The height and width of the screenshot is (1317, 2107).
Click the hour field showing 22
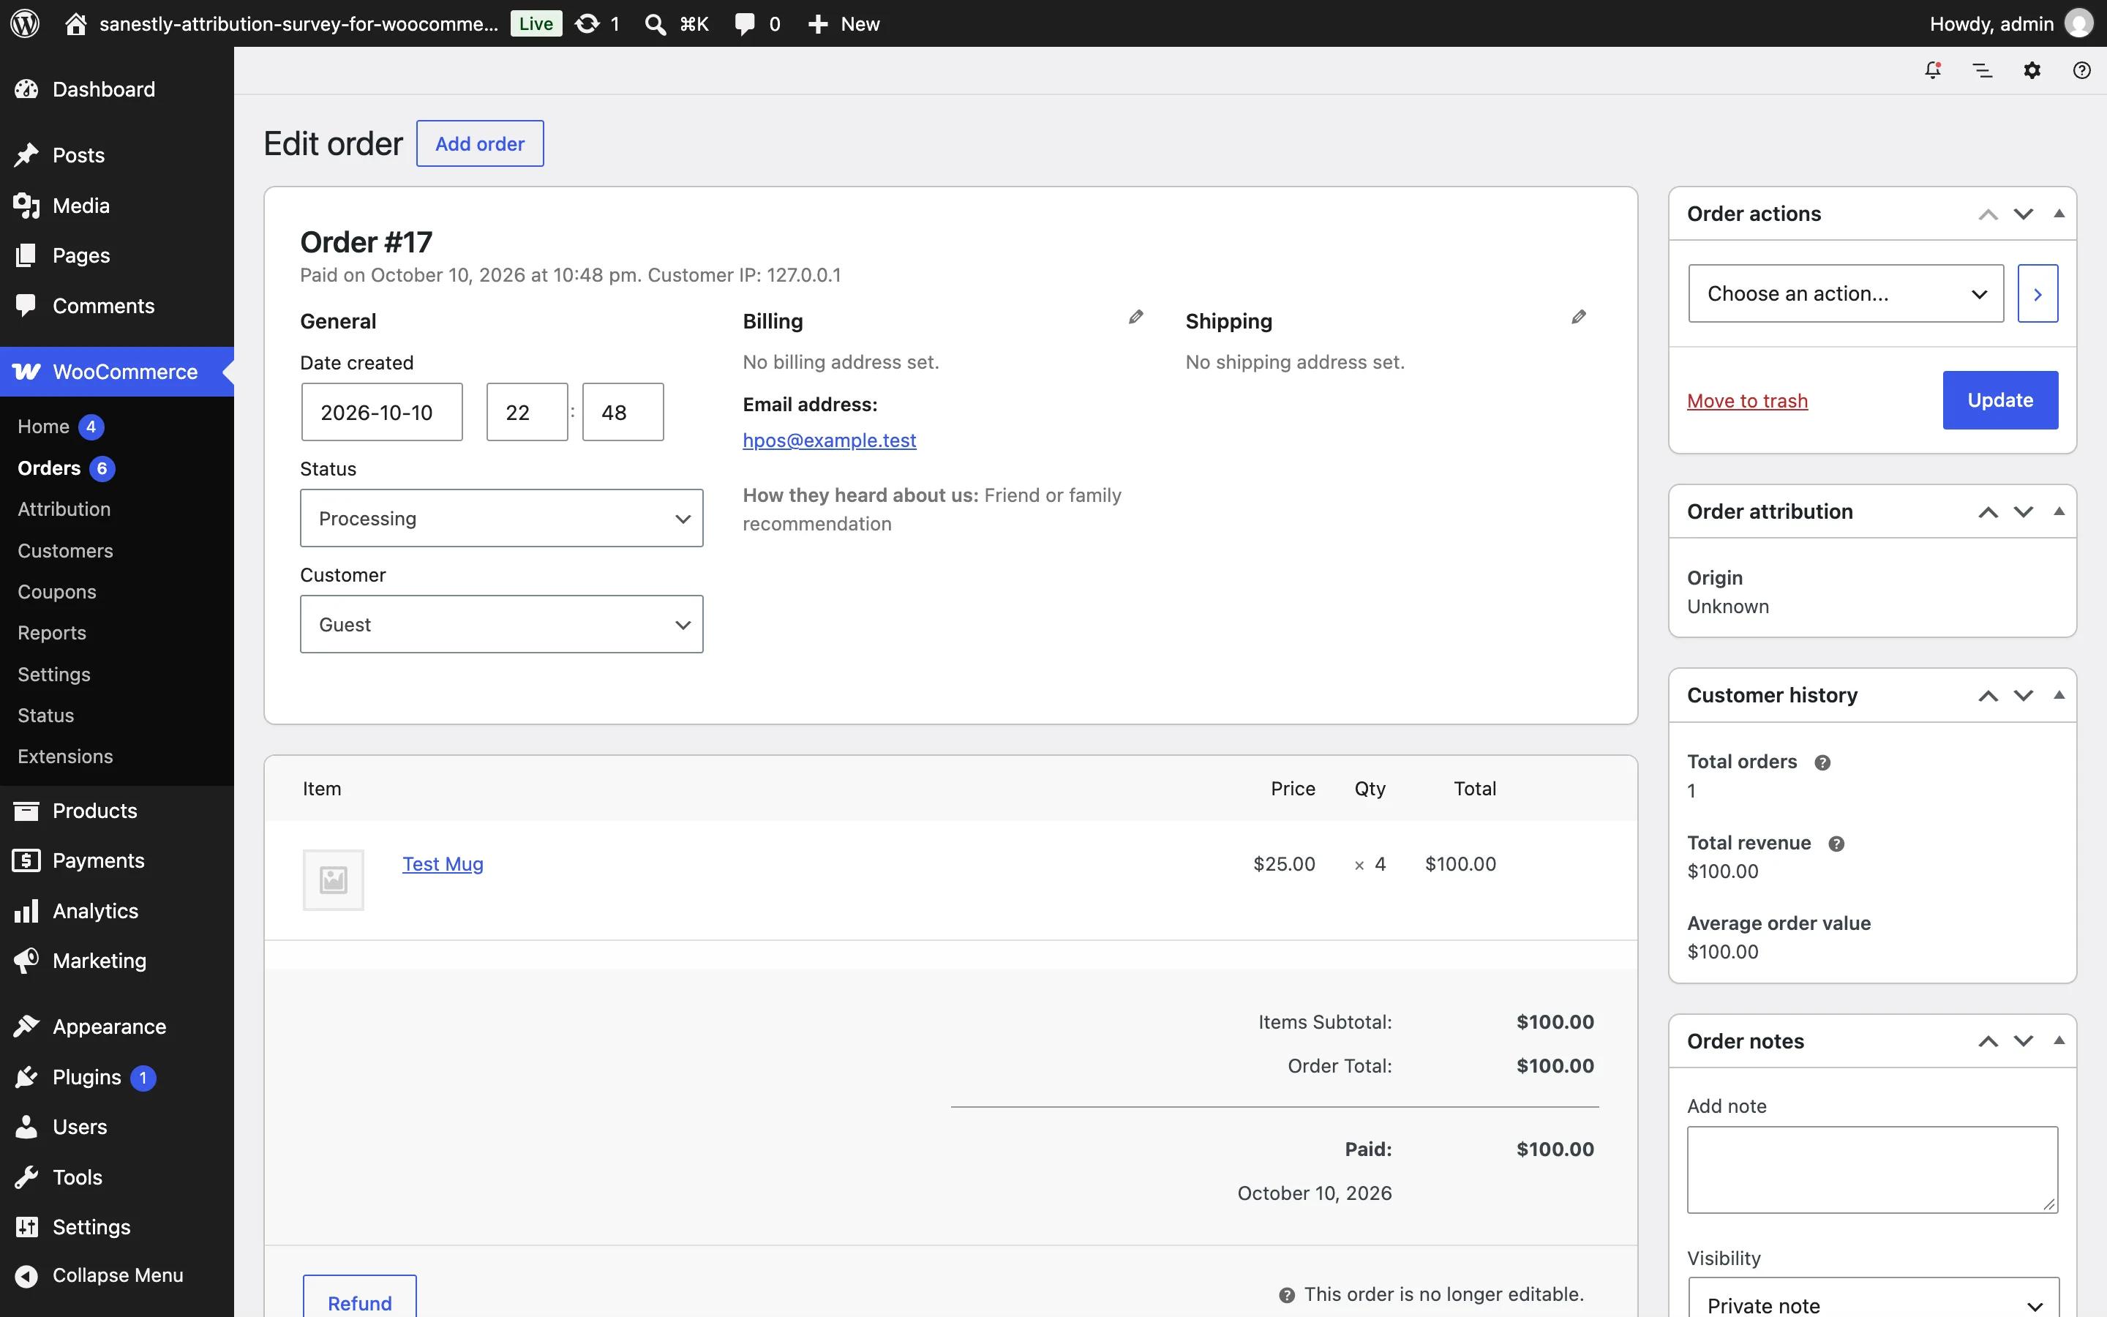(527, 412)
